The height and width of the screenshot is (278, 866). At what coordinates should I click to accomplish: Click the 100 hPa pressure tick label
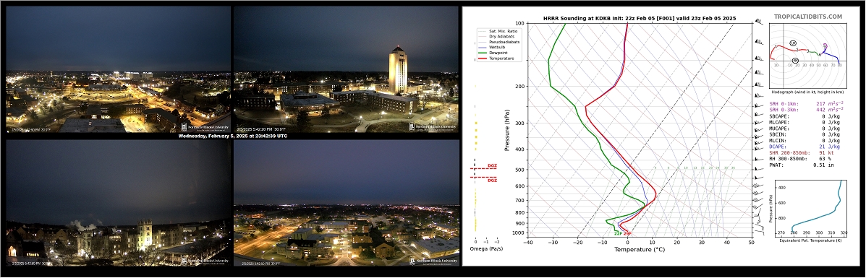coord(519,23)
